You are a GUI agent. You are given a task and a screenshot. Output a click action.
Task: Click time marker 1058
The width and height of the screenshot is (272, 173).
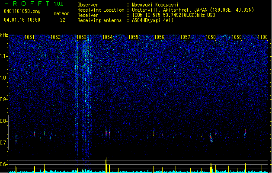click(211, 37)
